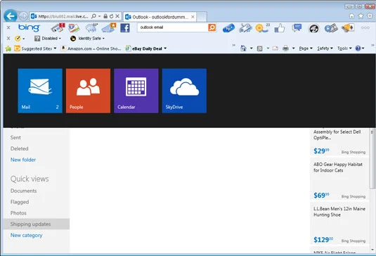Open the Sent folder

point(15,137)
